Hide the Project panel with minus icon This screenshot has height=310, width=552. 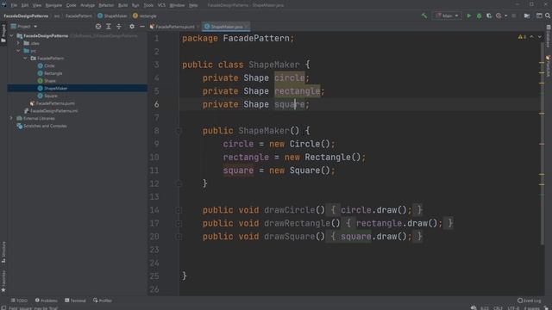coord(141,27)
